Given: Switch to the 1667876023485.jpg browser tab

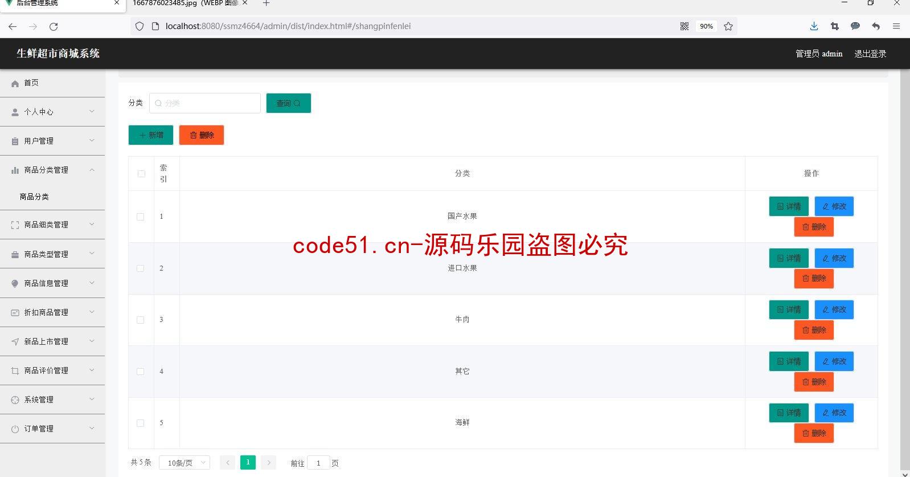Looking at the screenshot, I should [185, 3].
